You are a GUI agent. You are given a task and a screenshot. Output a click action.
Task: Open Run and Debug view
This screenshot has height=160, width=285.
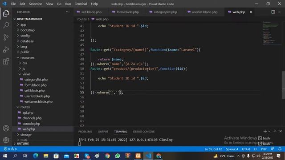pyautogui.click(x=6, y=49)
